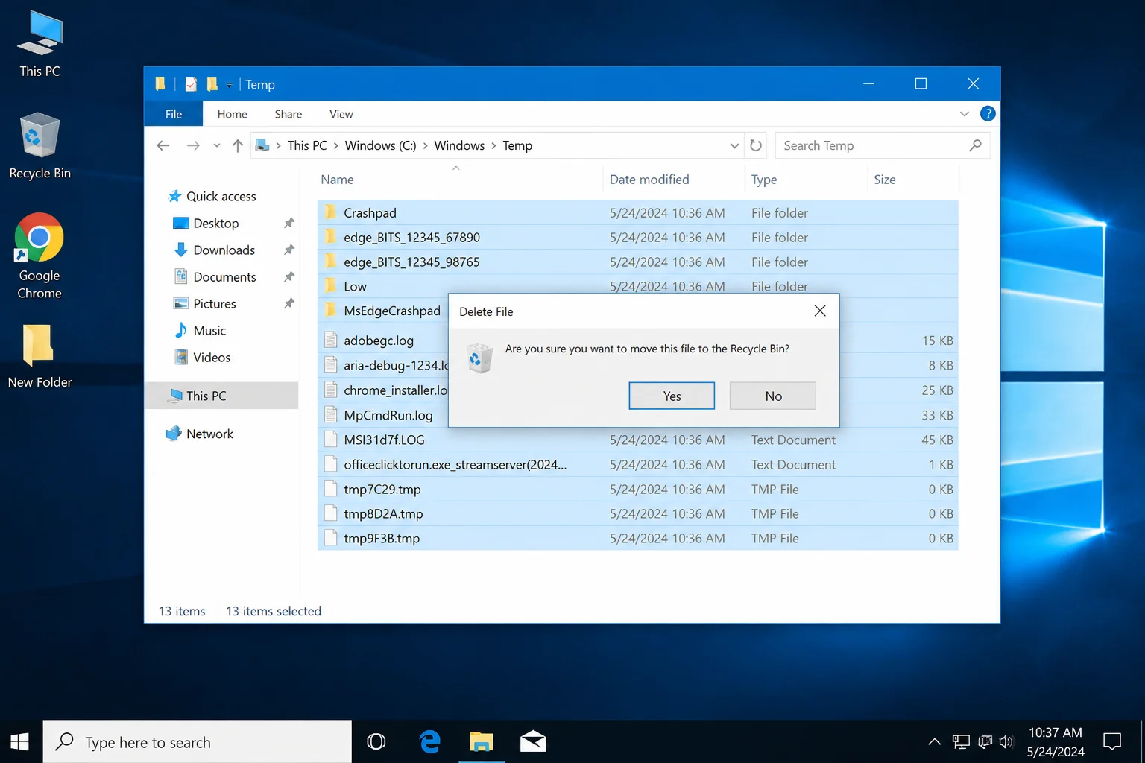Click the pin icon beside Downloads
The width and height of the screenshot is (1145, 763).
(289, 250)
